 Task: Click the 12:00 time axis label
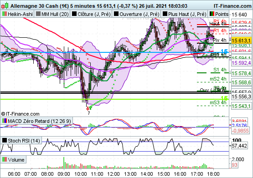[114, 174]
